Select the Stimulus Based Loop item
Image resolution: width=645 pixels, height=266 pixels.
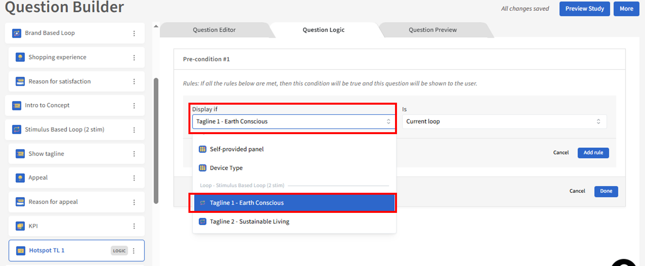(64, 130)
